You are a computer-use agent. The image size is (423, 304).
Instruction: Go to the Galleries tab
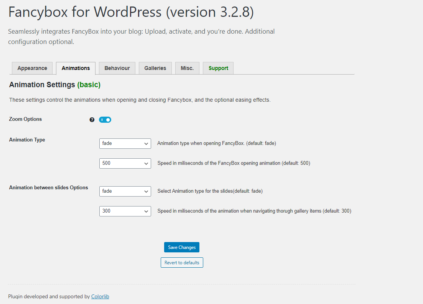tap(155, 68)
